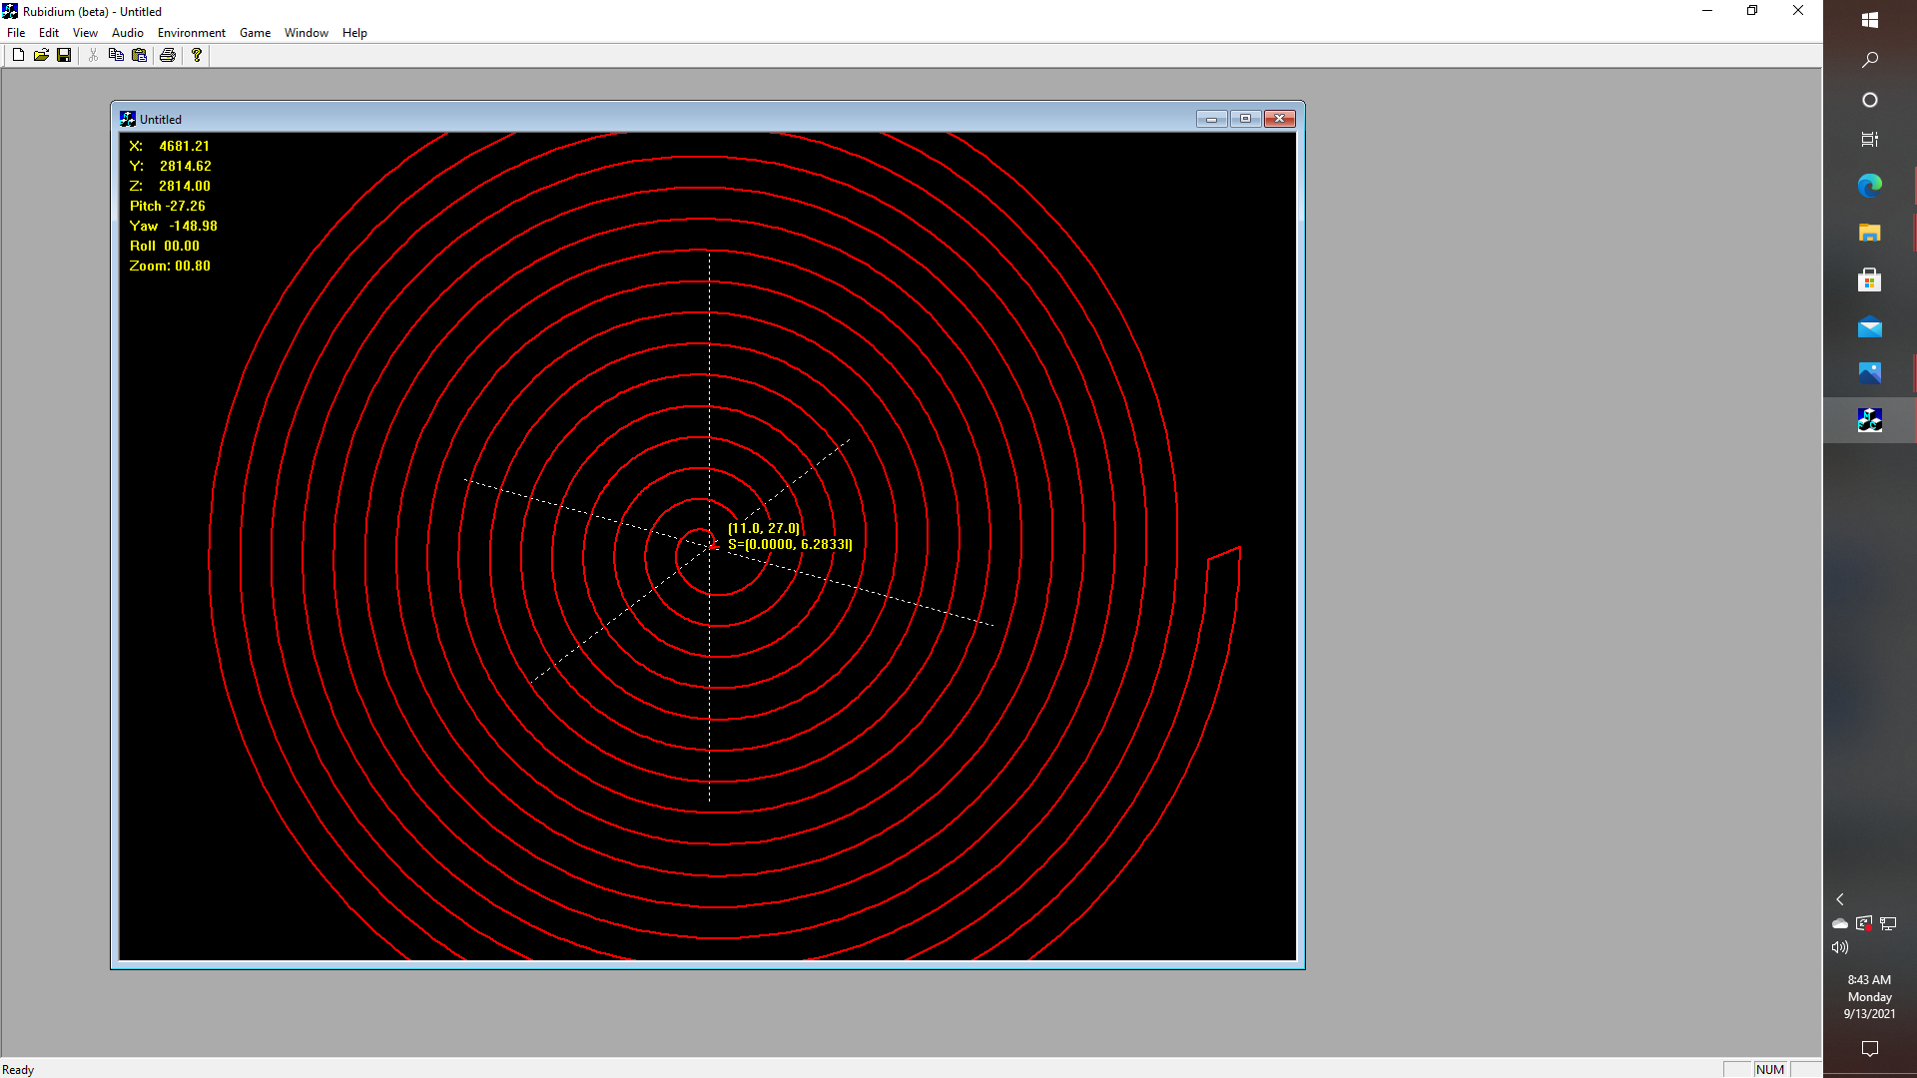Click the Z: 2814.00 readout
This screenshot has height=1078, width=1917.
170,186
